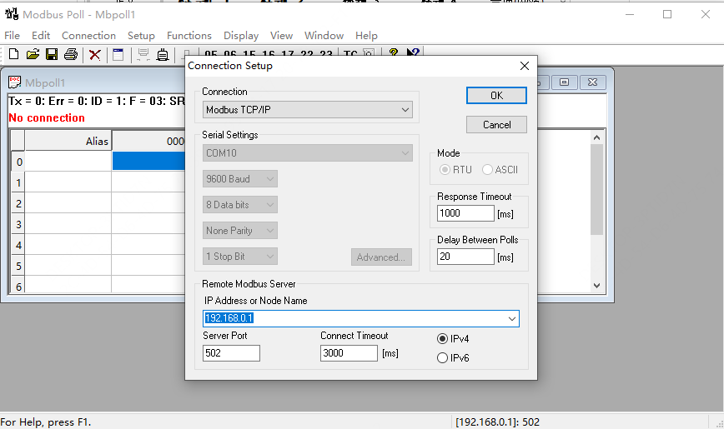724x429 pixels.
Task: Select row header 0 in the Mbpoll1 grid
Action: point(18,162)
